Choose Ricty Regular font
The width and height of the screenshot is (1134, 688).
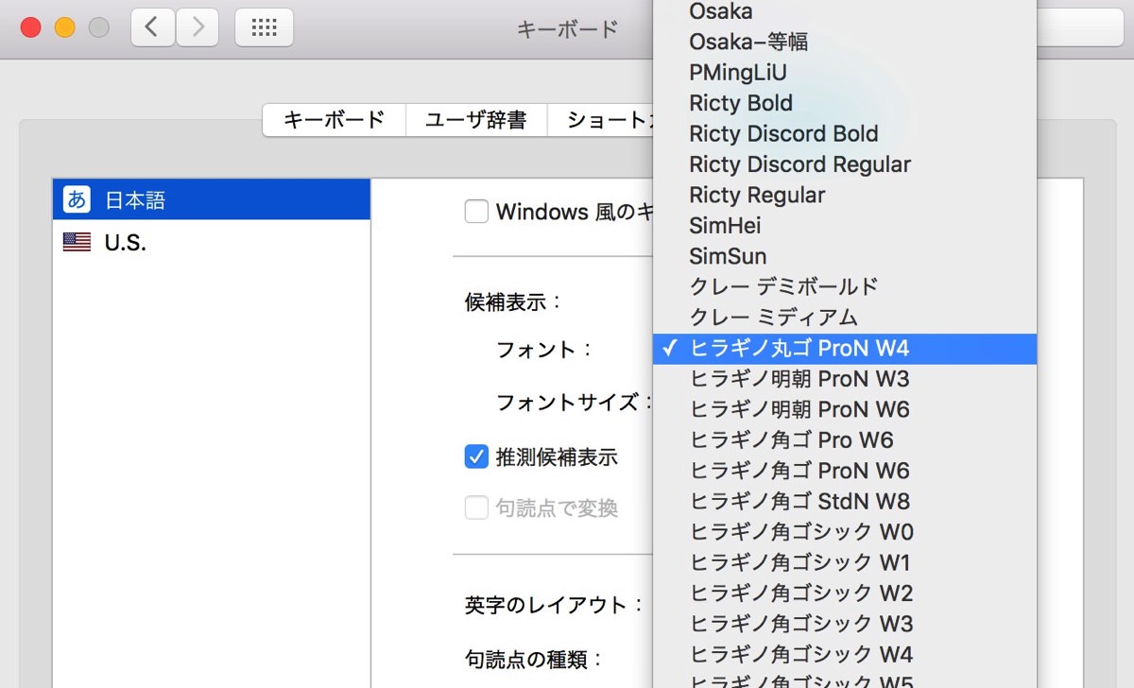pyautogui.click(x=845, y=195)
